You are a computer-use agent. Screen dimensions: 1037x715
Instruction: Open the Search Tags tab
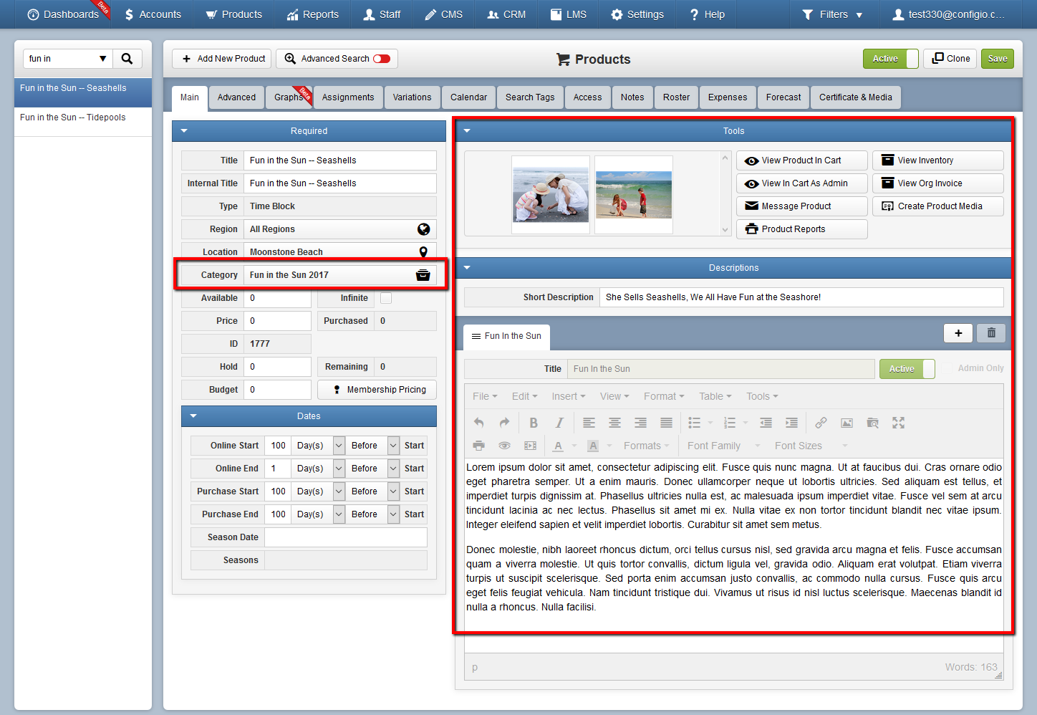click(530, 97)
